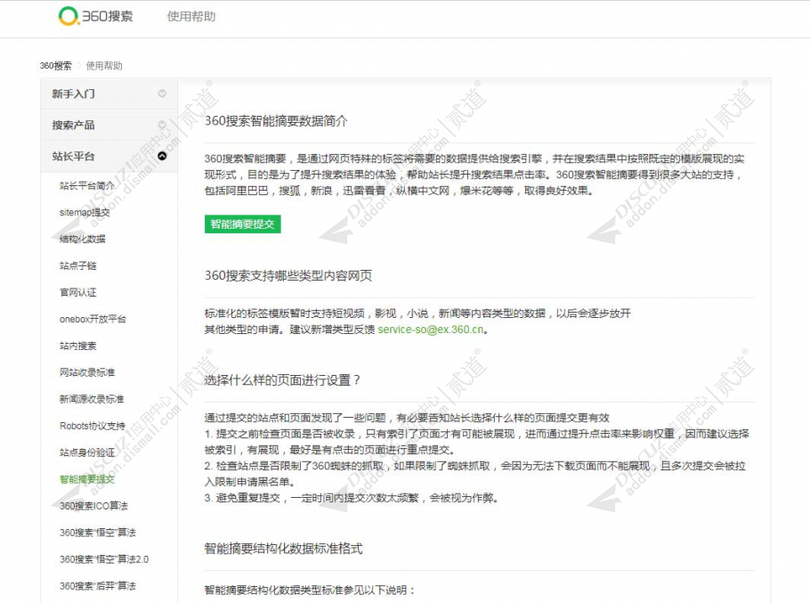Viewport: 810px width, 603px height.
Task: Collapse the 站长平台 arrow icon
Action: click(x=162, y=156)
